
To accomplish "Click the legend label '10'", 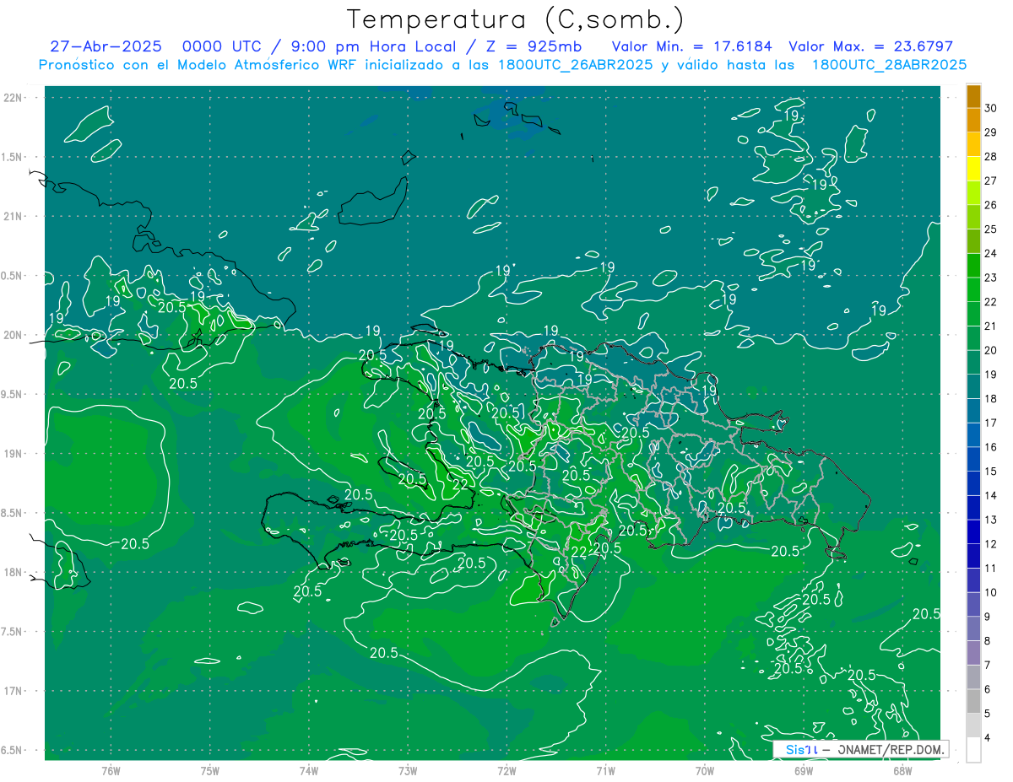I will click(991, 592).
